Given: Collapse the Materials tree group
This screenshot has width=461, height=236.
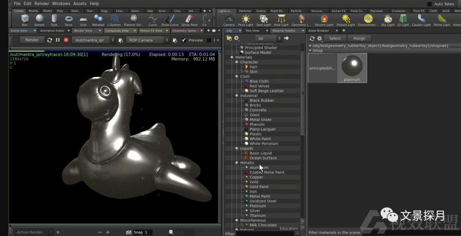Looking at the screenshot, I should [x=232, y=57].
